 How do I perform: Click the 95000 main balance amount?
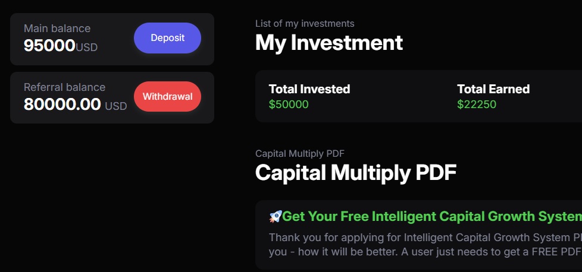pos(49,46)
